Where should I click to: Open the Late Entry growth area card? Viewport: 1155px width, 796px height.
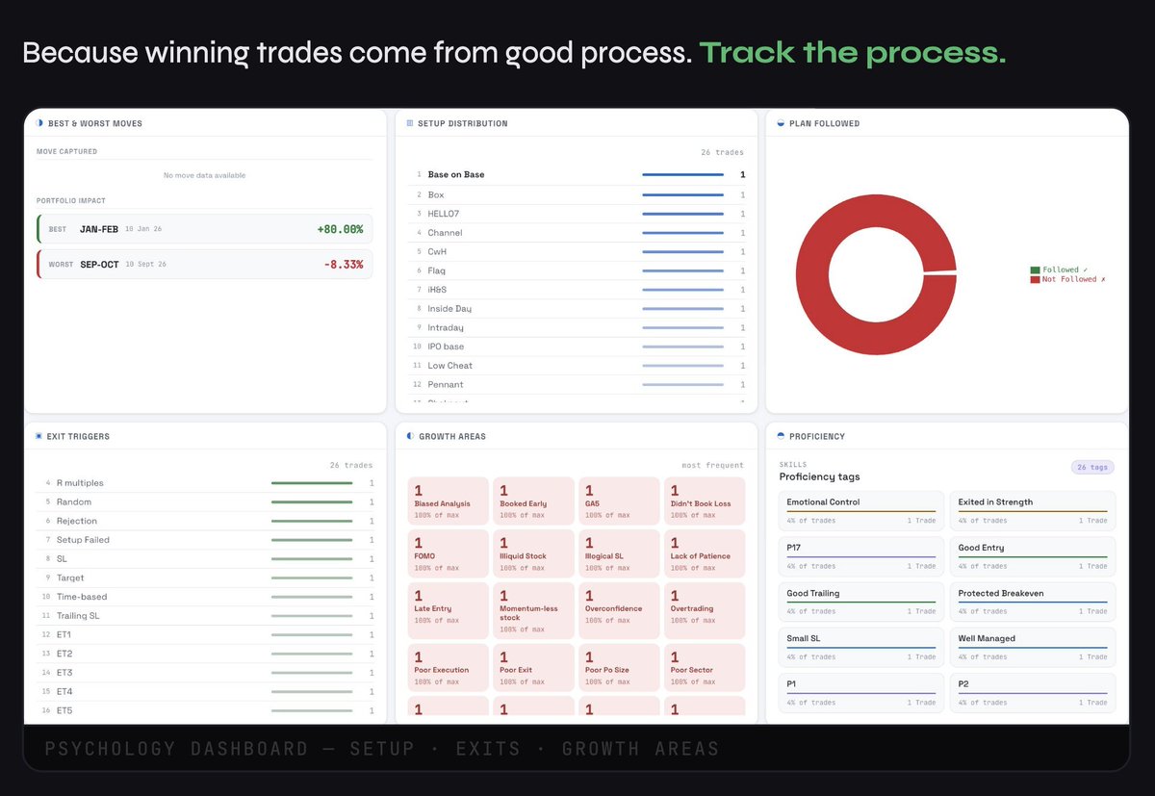[449, 610]
